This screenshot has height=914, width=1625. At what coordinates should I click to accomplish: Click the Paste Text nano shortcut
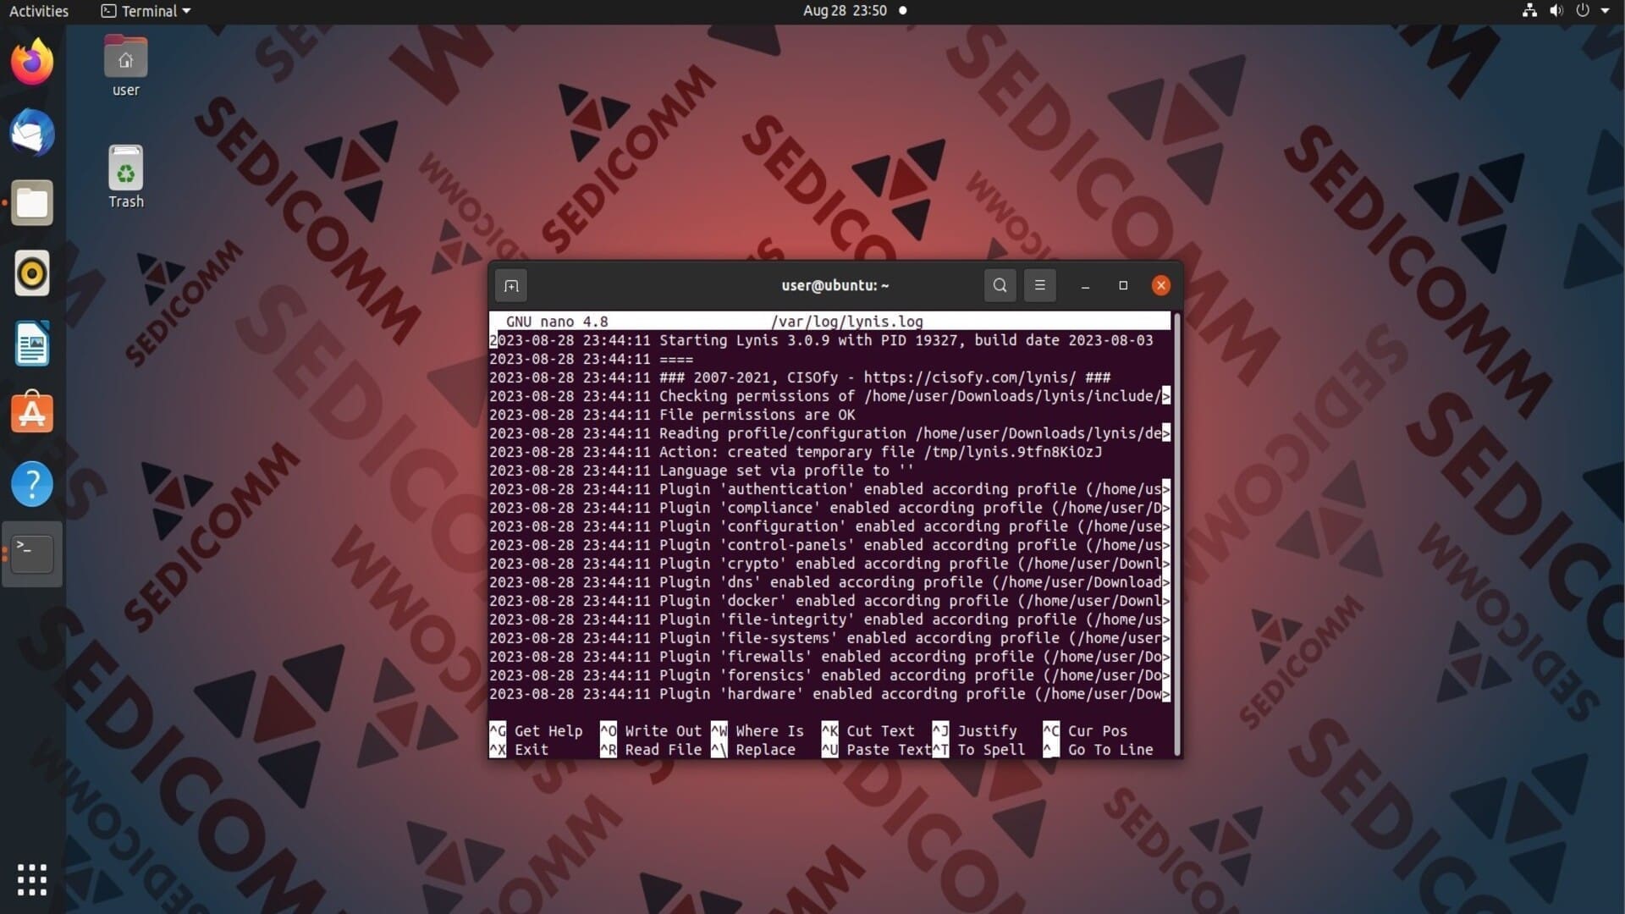(x=877, y=750)
